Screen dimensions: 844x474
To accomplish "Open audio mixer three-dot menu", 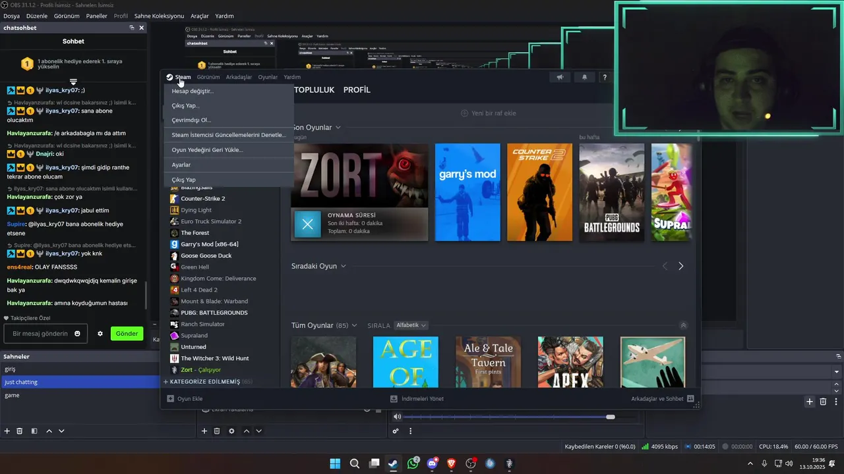I will click(x=410, y=431).
